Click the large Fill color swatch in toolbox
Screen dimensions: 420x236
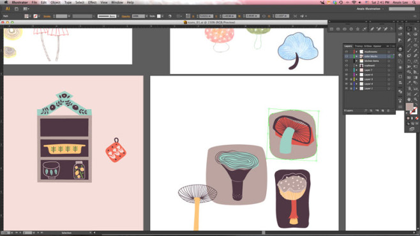coord(409,107)
